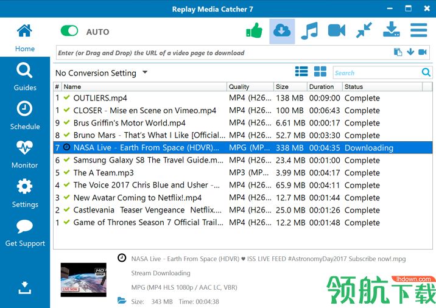The height and width of the screenshot is (308, 436).
Task: Select the cloud download mode icon
Action: (x=282, y=31)
